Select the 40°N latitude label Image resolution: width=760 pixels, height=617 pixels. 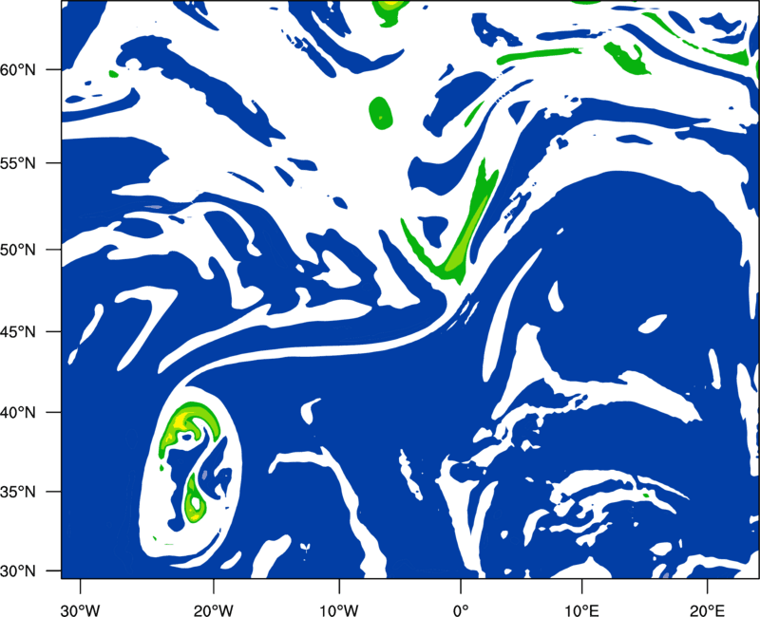18,413
